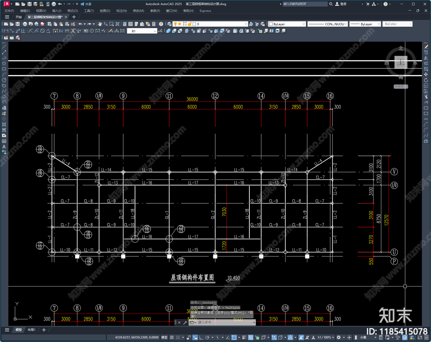Click the DWF publish icon

[42, 24]
